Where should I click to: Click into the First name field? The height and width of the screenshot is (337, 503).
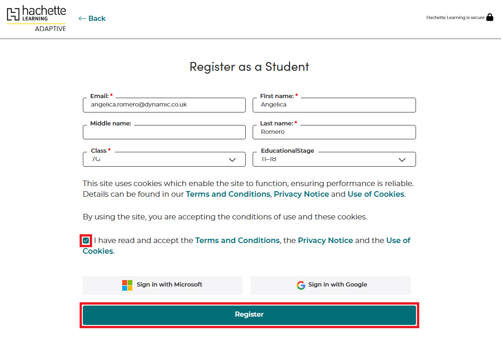334,105
